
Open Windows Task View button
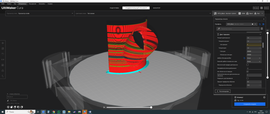(x=38, y=112)
